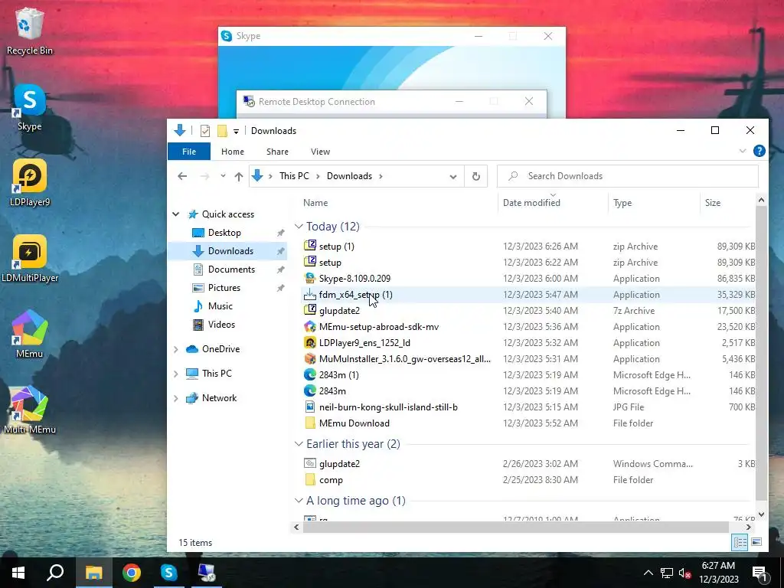Open the Customize Quick Access Toolbar dropdown
Image resolution: width=784 pixels, height=588 pixels.
(x=236, y=132)
